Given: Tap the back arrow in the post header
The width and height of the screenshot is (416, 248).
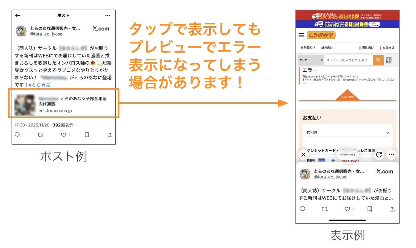Looking at the screenshot, I should click(x=18, y=15).
